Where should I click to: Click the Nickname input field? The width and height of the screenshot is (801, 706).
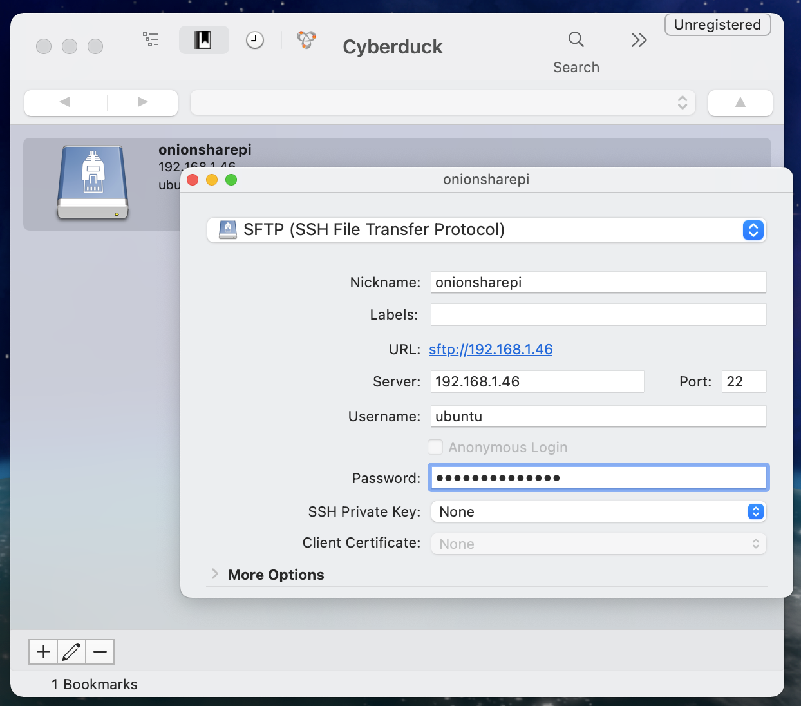pos(598,282)
